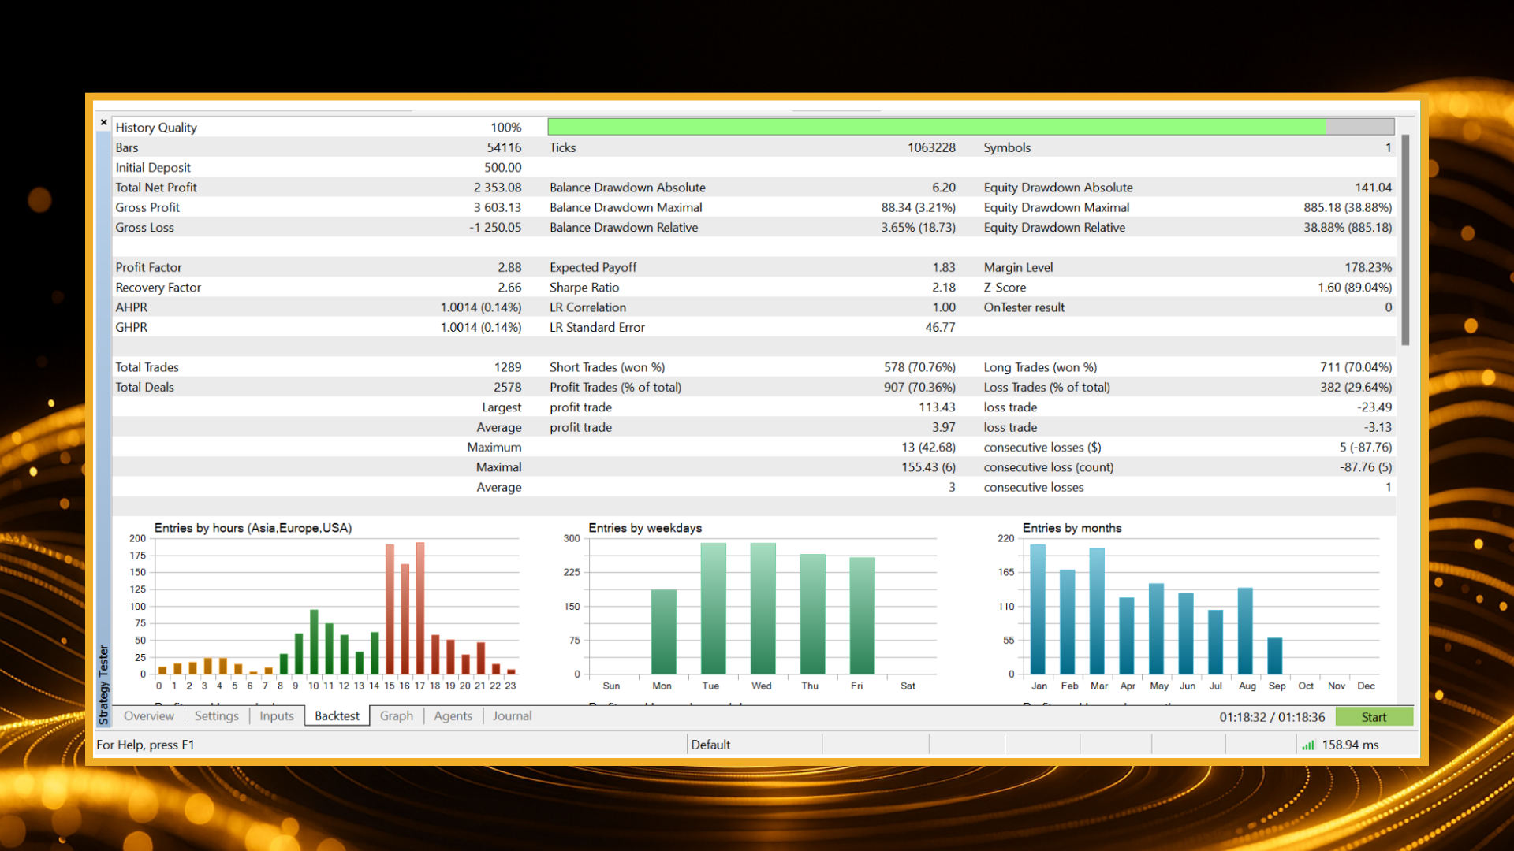Click the Wed bar in weekdays chart
The image size is (1514, 851).
pos(763,608)
